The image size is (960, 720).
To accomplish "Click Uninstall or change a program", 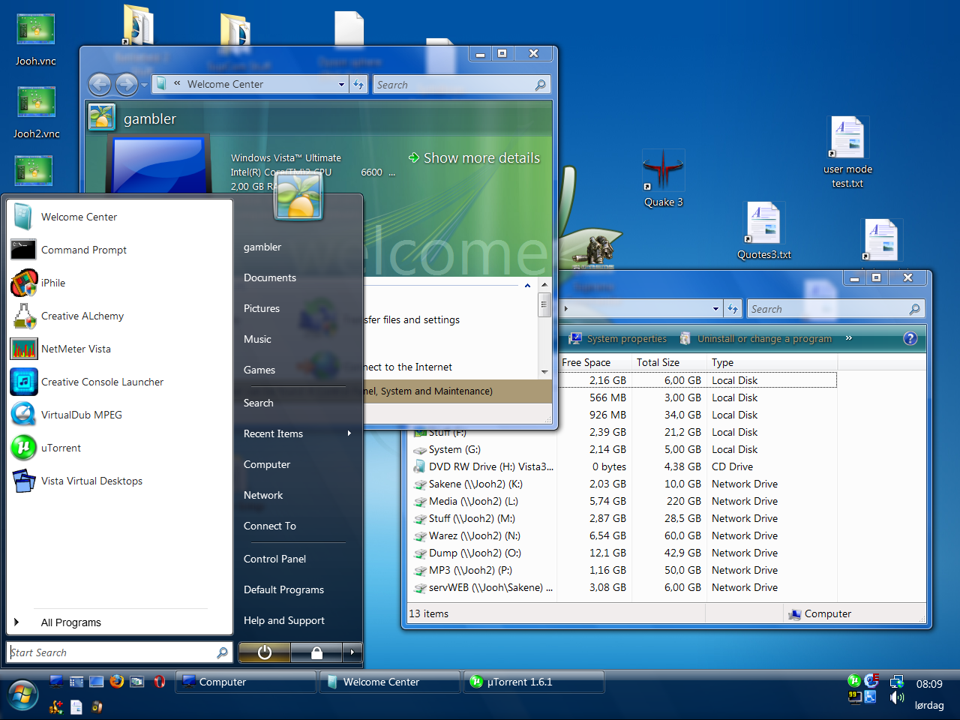I will [x=756, y=339].
